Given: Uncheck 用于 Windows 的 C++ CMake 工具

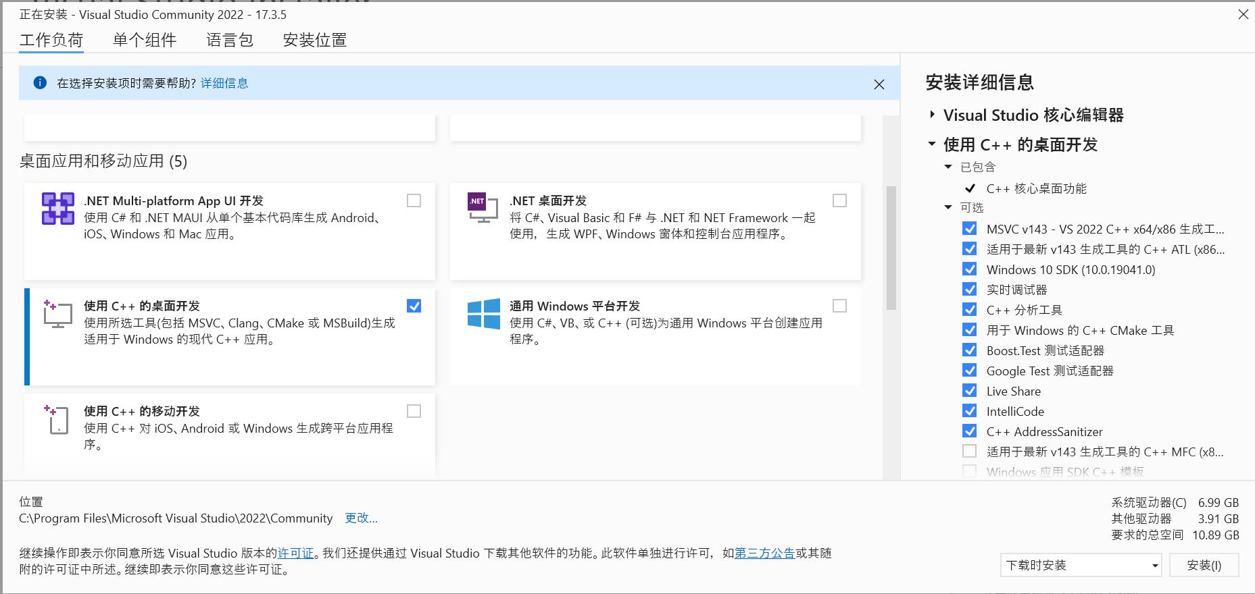Looking at the screenshot, I should click(x=970, y=330).
